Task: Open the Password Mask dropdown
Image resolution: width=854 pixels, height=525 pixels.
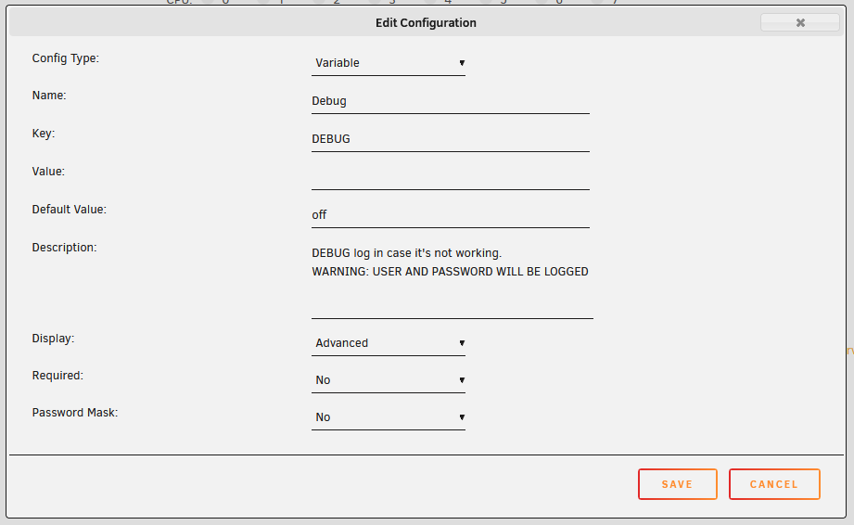Action: [389, 417]
